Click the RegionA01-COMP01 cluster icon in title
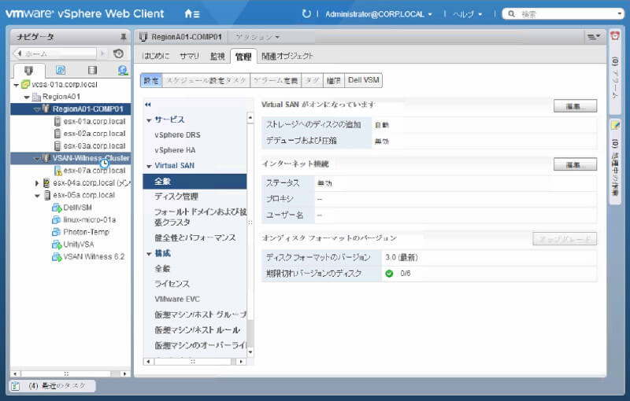The width and height of the screenshot is (630, 401). pos(143,37)
